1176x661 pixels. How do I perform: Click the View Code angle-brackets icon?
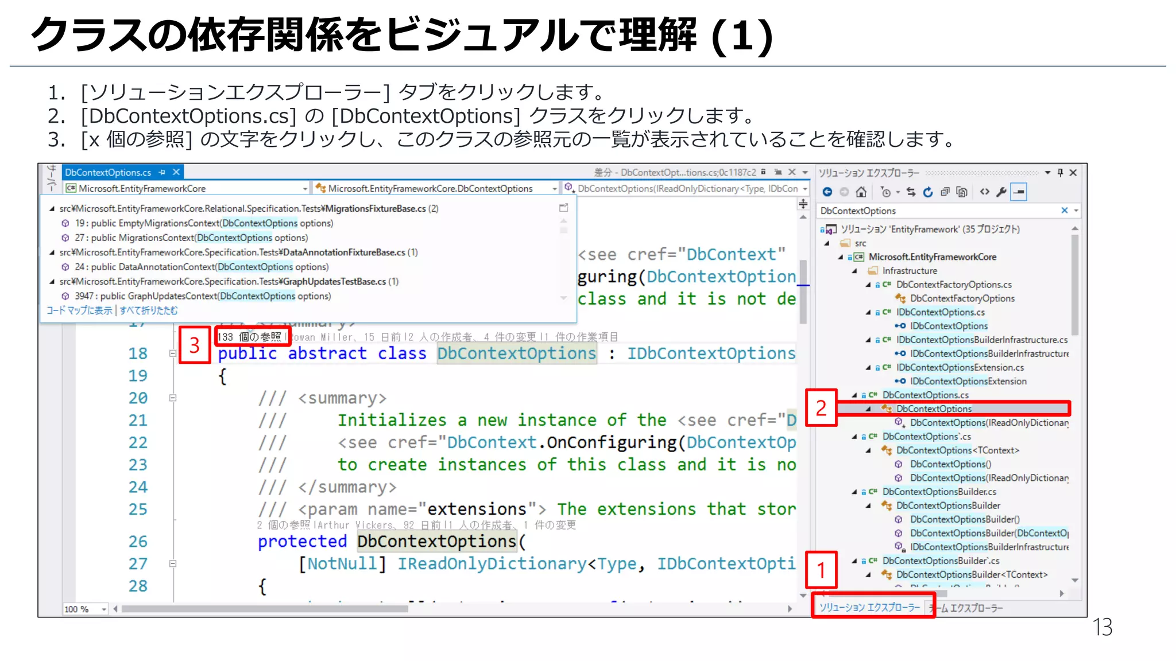click(x=985, y=192)
